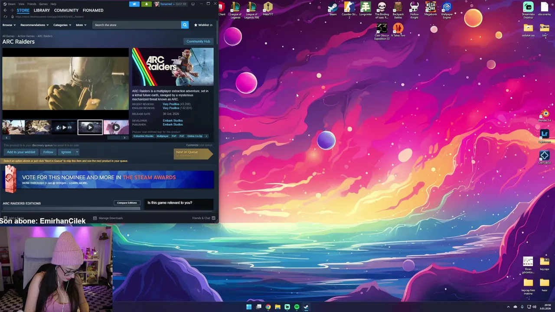The image size is (555, 312).
Task: Open Spotify from the taskbar
Action: pyautogui.click(x=297, y=307)
